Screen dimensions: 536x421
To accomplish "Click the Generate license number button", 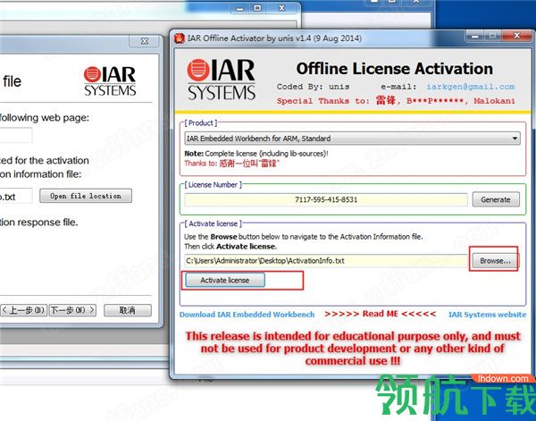I will coord(496,199).
